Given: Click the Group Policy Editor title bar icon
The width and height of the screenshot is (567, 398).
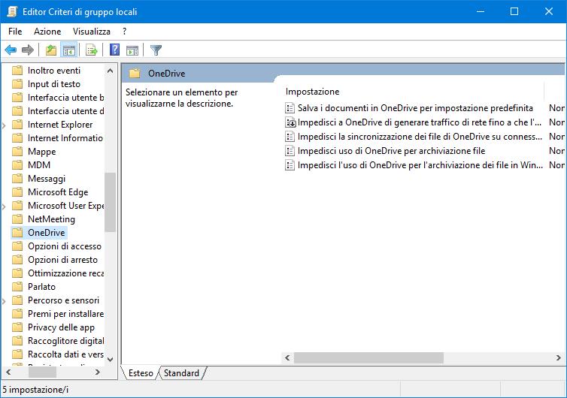Looking at the screenshot, I should coord(12,11).
